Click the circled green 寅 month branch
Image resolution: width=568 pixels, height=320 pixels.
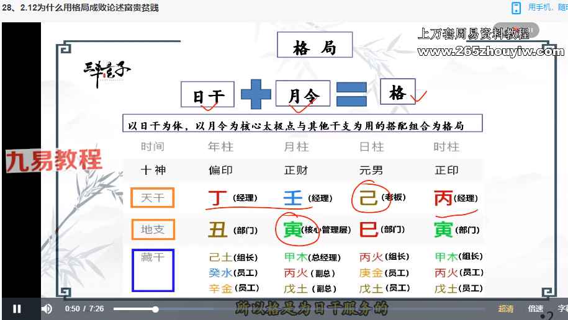[292, 230]
